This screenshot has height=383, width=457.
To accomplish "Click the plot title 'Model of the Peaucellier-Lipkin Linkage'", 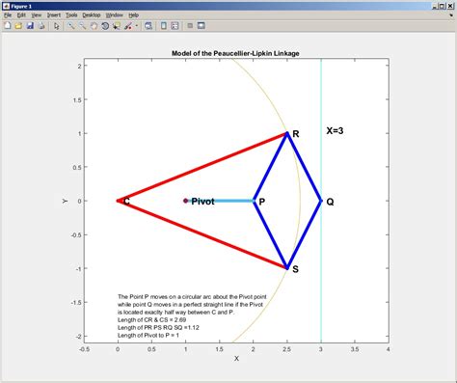I will (x=235, y=53).
